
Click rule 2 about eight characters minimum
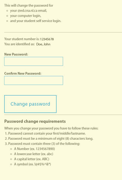(x=49, y=139)
